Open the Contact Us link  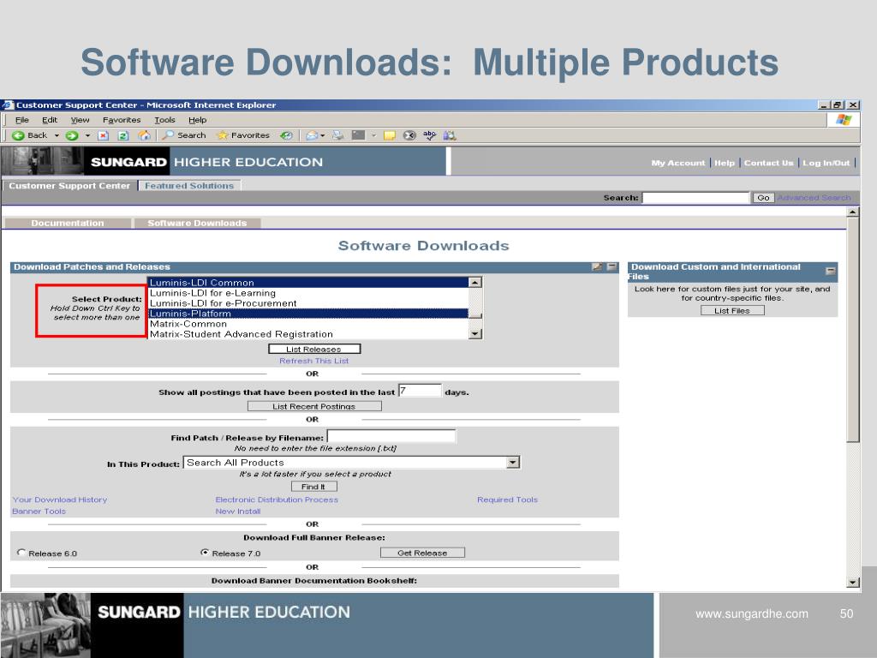(x=768, y=163)
